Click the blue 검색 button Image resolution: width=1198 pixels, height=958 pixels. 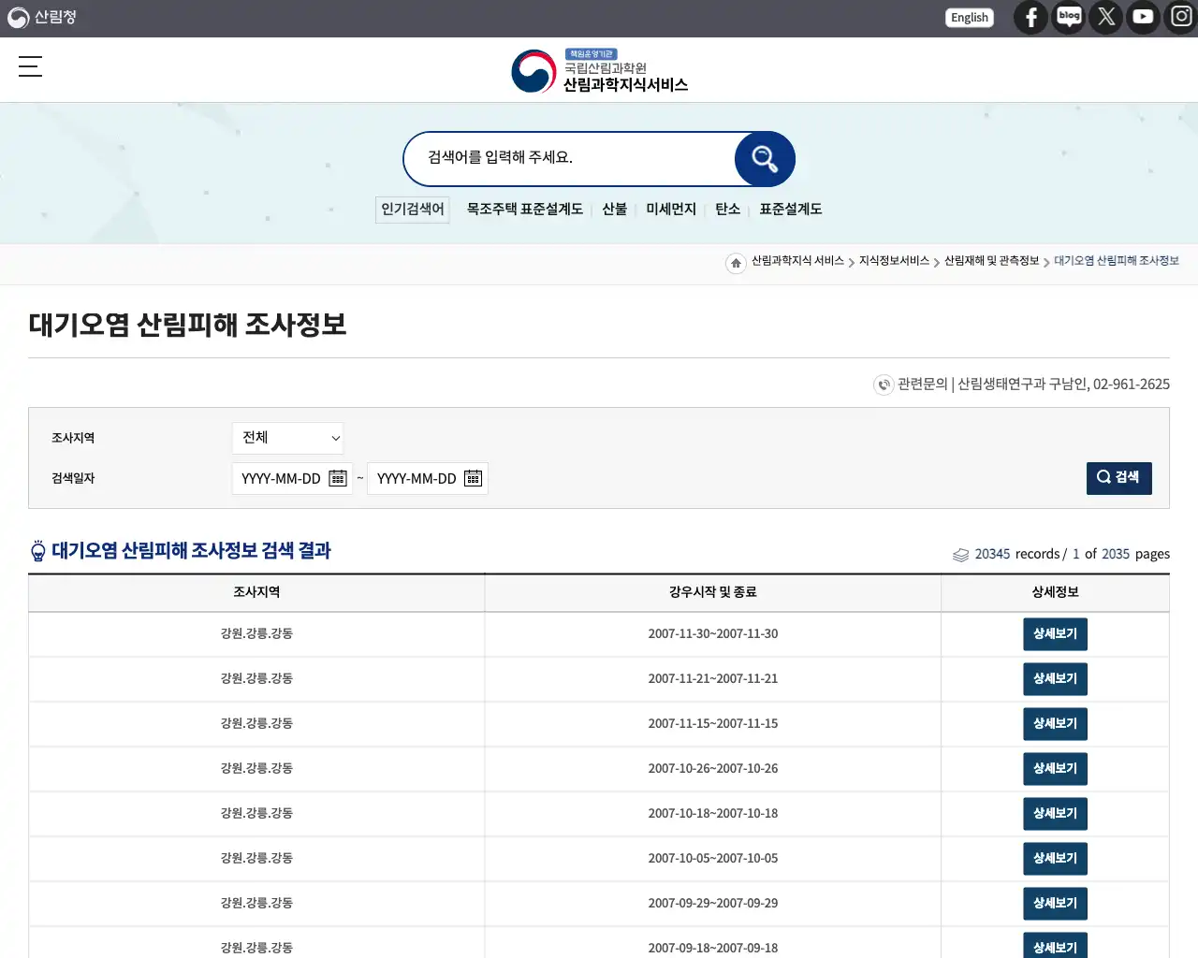(x=1119, y=478)
